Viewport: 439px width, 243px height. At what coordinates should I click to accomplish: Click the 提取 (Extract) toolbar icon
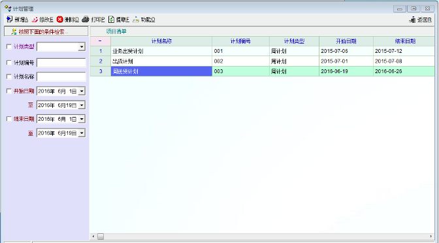point(112,20)
